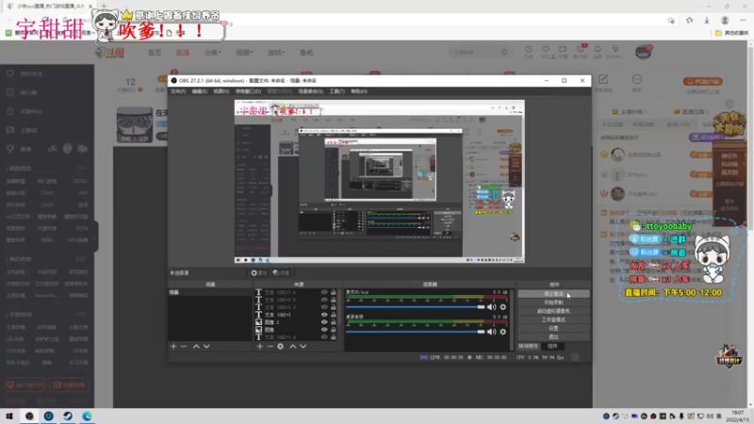Move scene down in OBS Scenes panel

pos(206,346)
